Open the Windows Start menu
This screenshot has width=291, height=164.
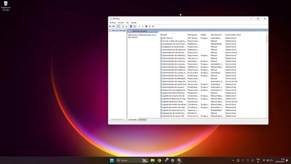[x=112, y=160]
